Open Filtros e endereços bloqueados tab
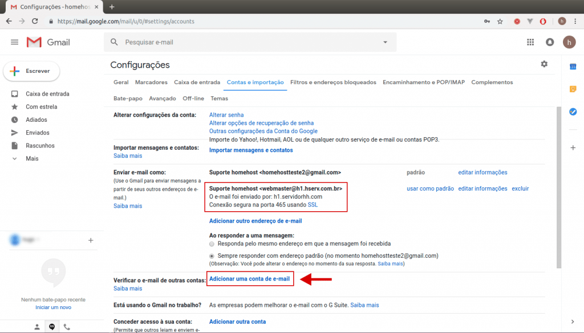The image size is (584, 333). coord(333,82)
